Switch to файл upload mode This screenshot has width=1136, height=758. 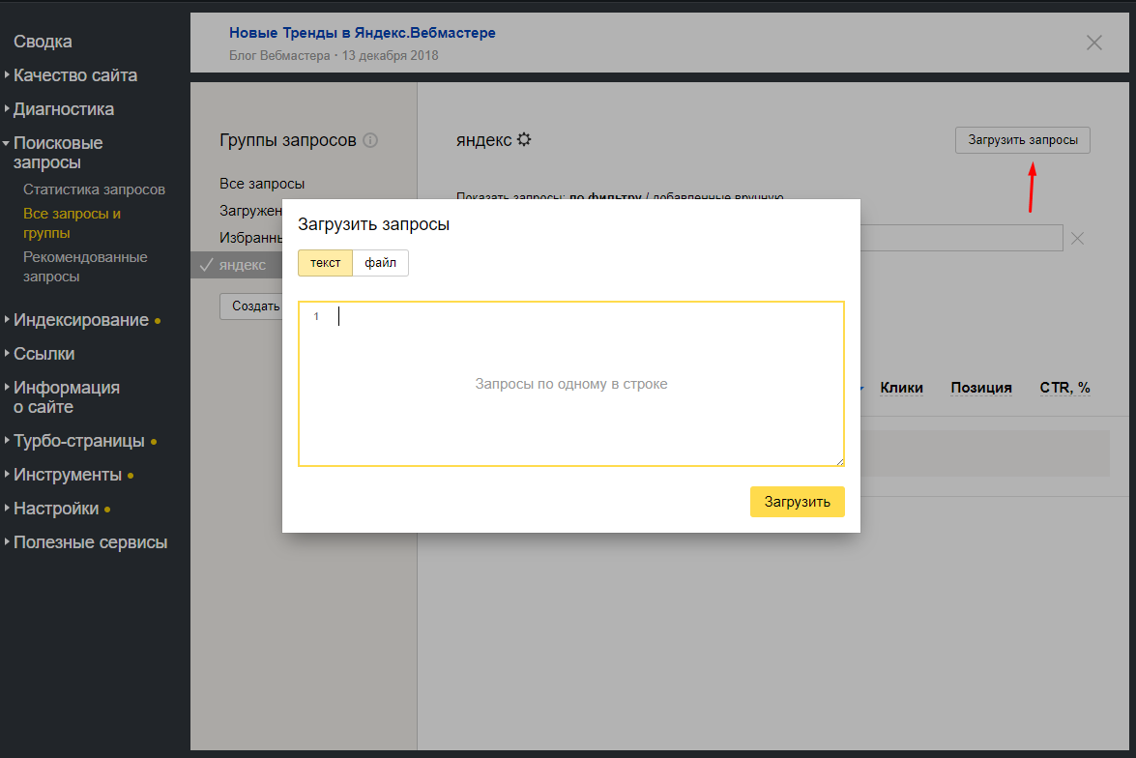(x=380, y=263)
